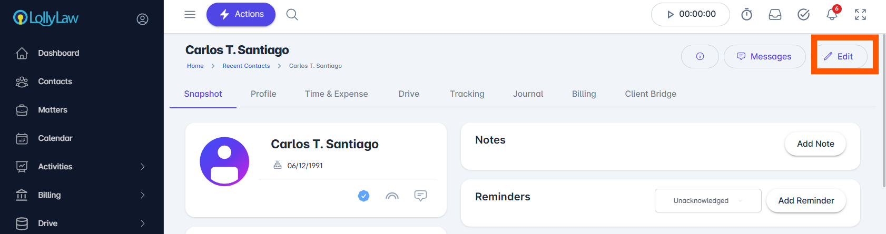This screenshot has height=234, width=886.
Task: Open the hamburger menu icon
Action: pyautogui.click(x=190, y=14)
